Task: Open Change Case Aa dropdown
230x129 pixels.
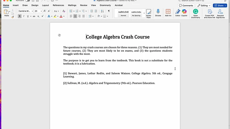Action: [56, 11]
